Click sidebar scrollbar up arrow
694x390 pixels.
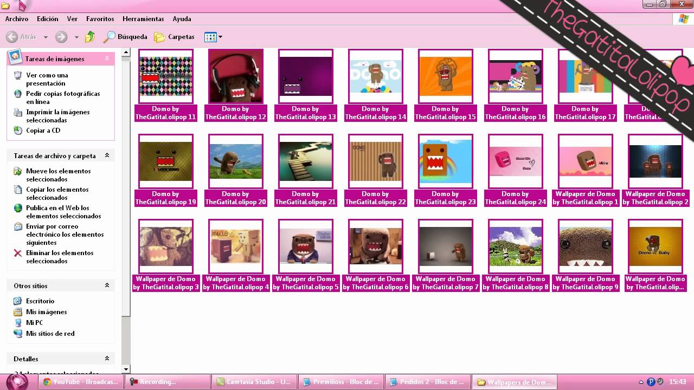coord(126,53)
